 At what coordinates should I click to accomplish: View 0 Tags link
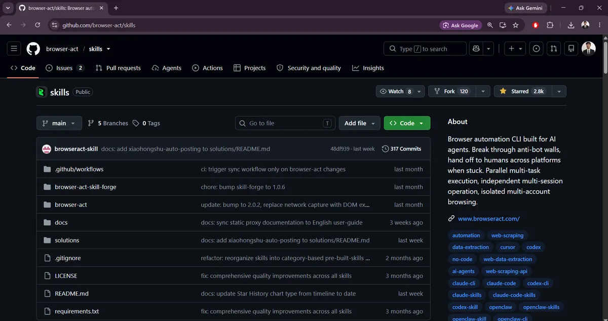[x=146, y=123]
